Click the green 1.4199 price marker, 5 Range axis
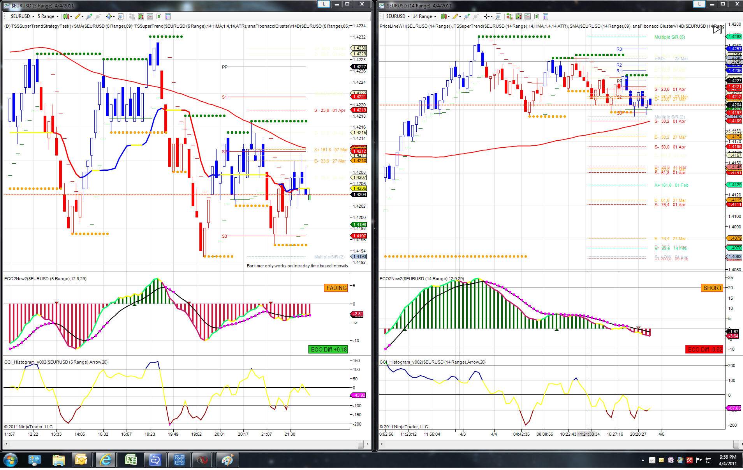743x470 pixels. coord(359,224)
